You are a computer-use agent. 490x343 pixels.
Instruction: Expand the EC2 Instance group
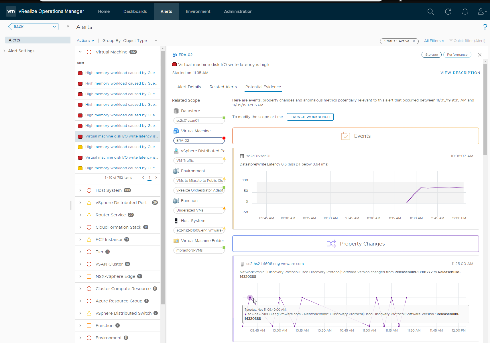pos(80,240)
